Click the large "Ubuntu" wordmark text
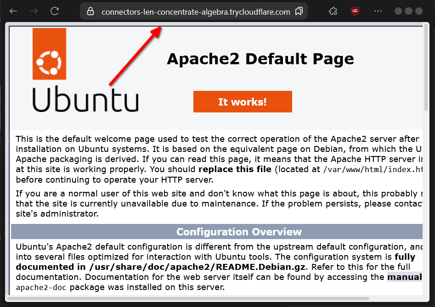The image size is (435, 307). 85,99
